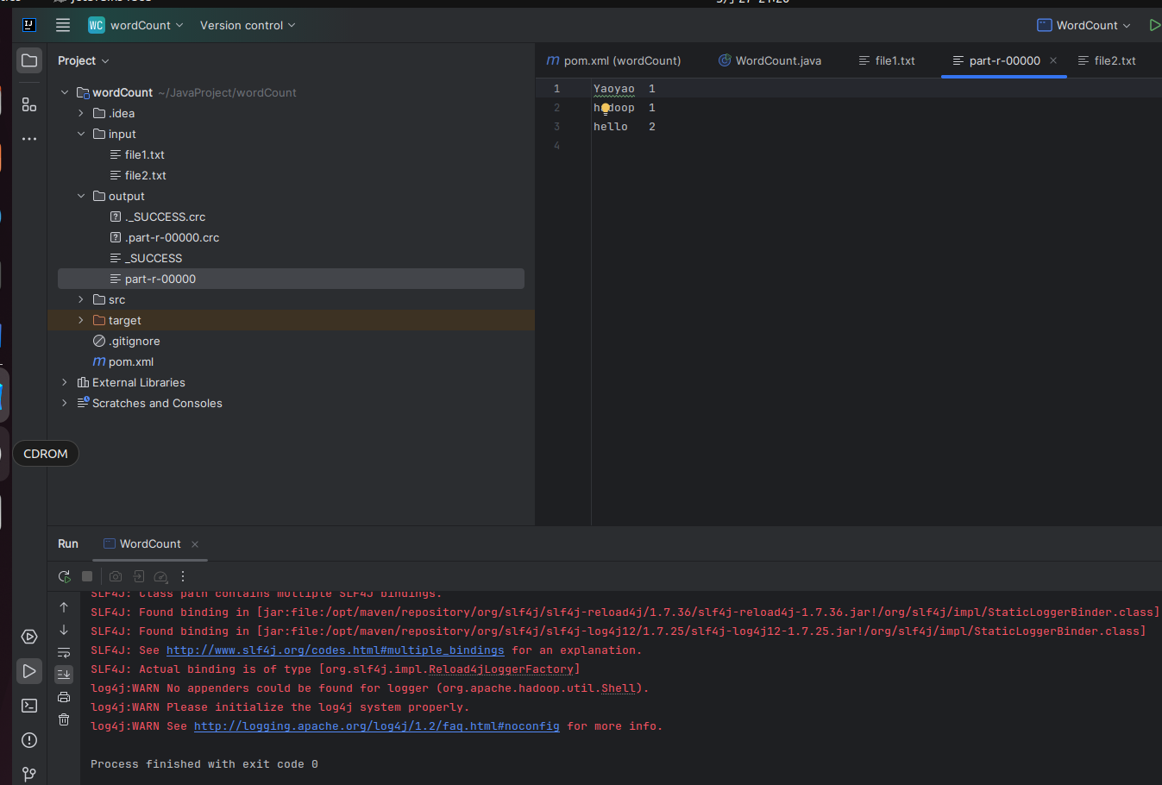Open the Project view selector dropdown
The height and width of the screenshot is (785, 1162).
click(84, 60)
